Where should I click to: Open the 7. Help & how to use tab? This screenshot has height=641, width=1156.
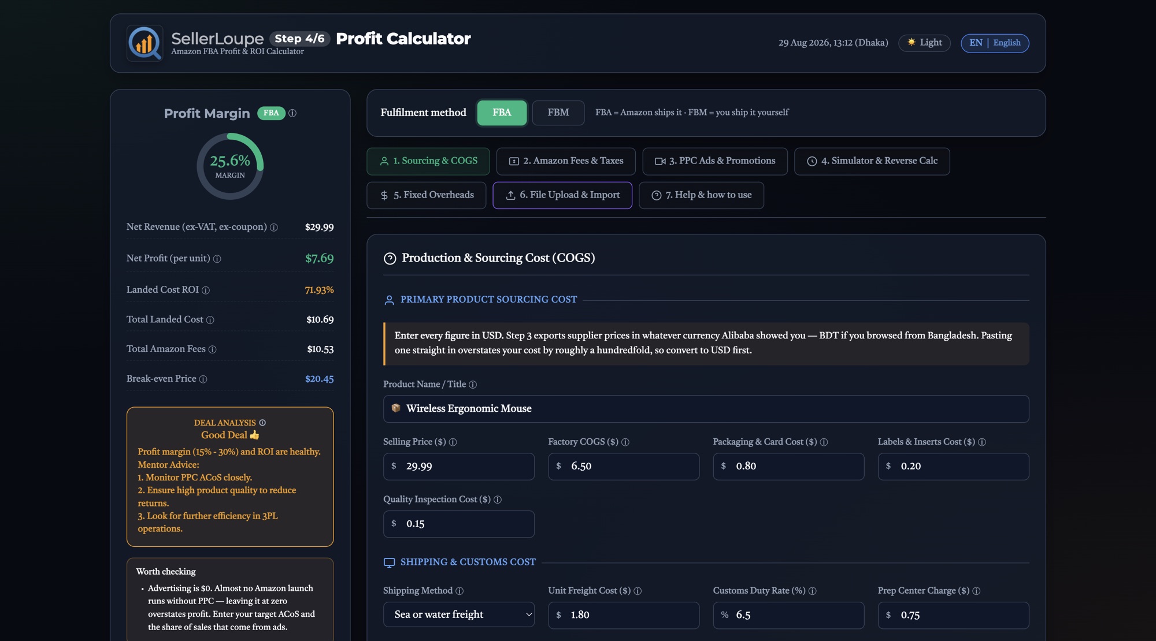[x=701, y=195]
